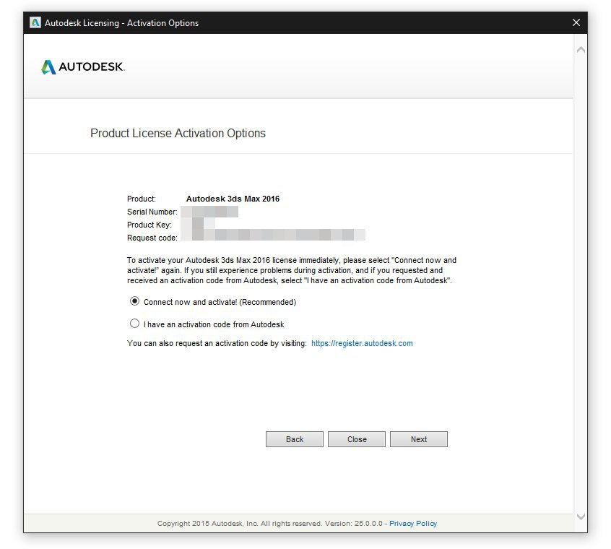This screenshot has height=549, width=611.
Task: Click the copyright version text in footer
Action: [269, 523]
